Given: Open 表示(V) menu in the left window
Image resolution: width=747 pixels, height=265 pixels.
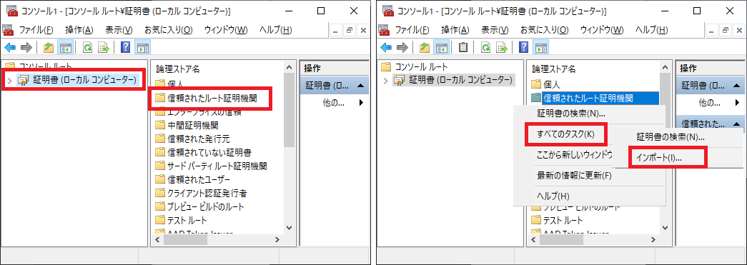Looking at the screenshot, I should click(119, 30).
